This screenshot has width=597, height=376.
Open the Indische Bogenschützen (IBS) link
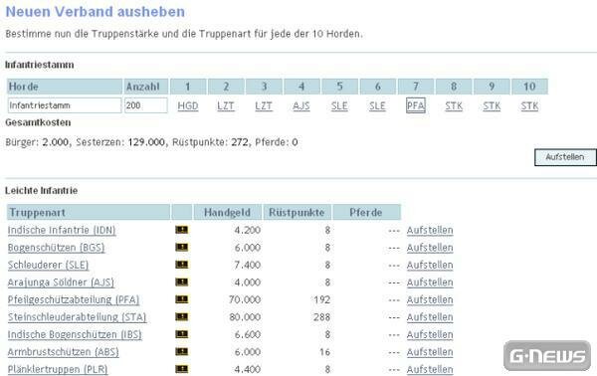point(75,334)
